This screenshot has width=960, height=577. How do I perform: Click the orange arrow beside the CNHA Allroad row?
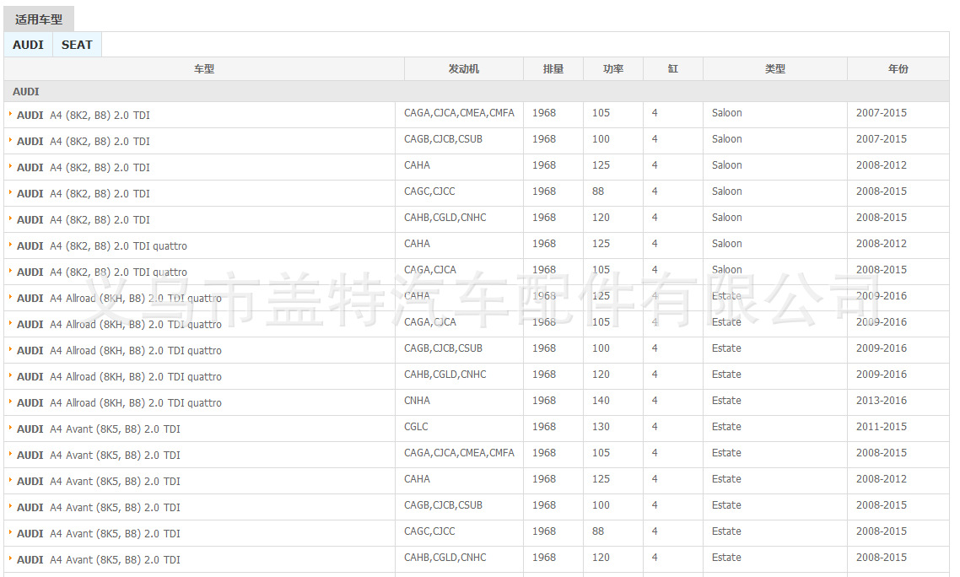click(10, 402)
